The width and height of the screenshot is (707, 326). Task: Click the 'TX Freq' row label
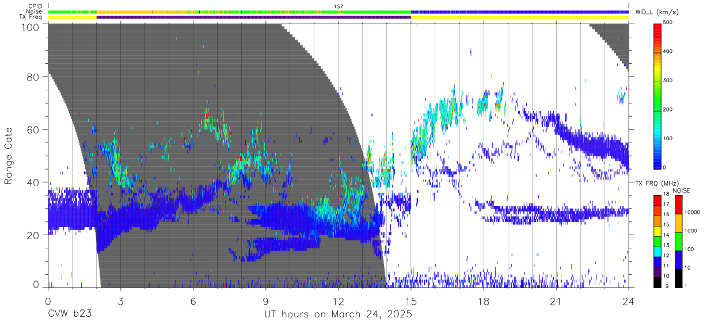pos(32,17)
